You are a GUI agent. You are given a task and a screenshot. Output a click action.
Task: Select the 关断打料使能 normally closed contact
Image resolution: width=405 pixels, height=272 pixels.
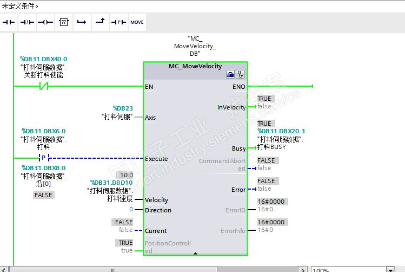44,86
